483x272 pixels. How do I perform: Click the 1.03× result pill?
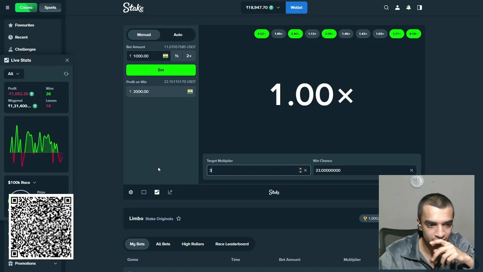pyautogui.click(x=380, y=34)
